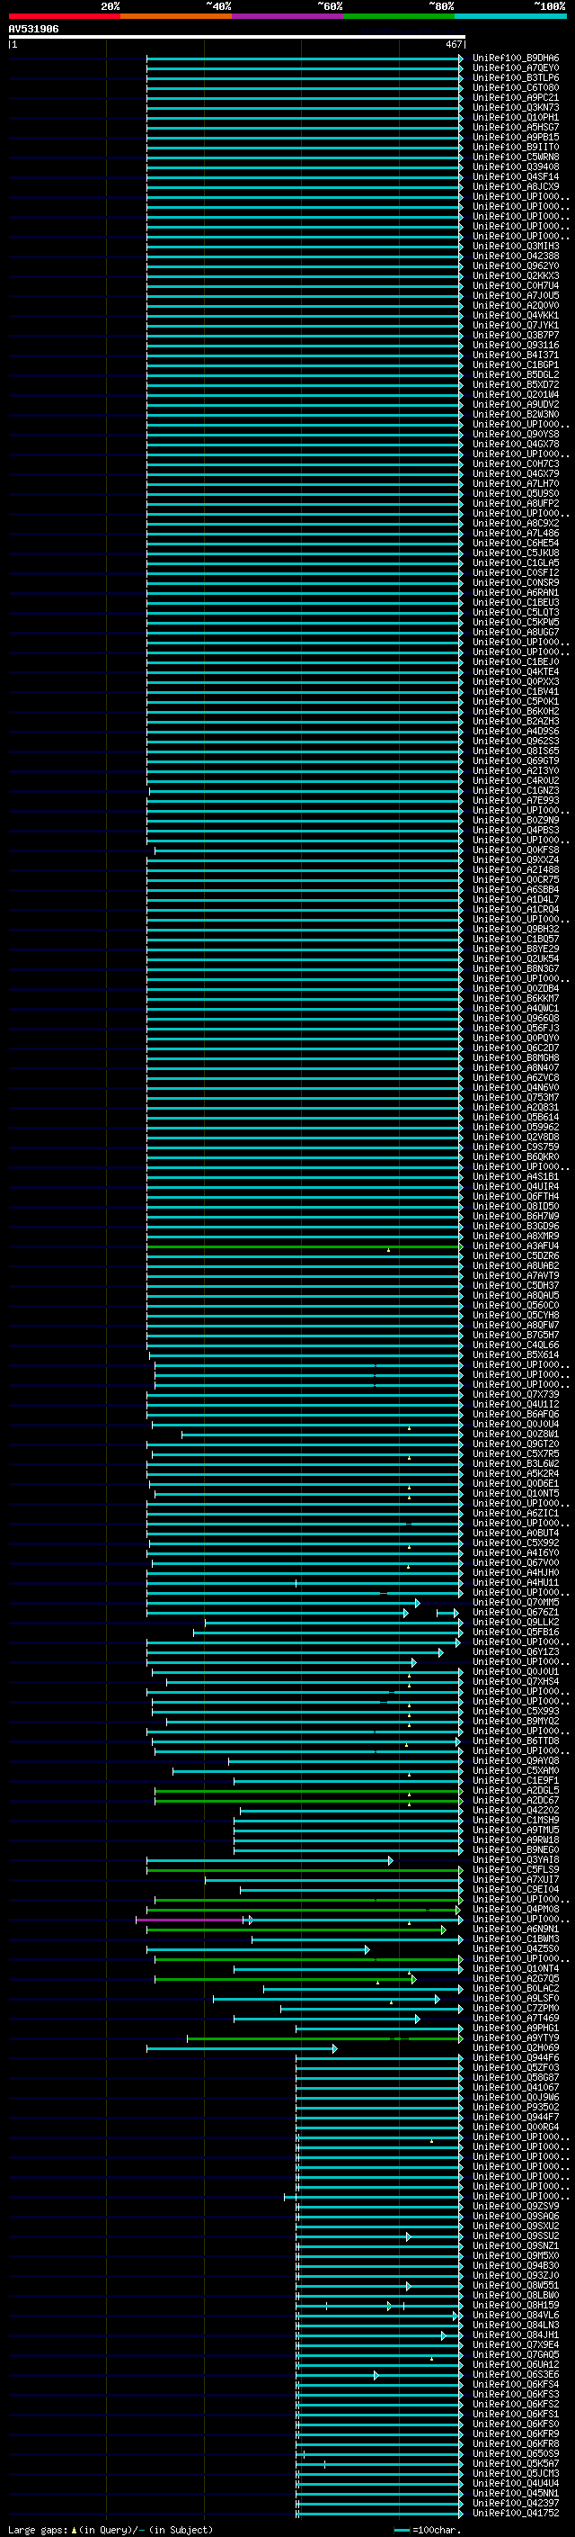Select label UniRef100_P93502
Image resolution: width=575 pixels, height=2537 pixels.
515,2108
